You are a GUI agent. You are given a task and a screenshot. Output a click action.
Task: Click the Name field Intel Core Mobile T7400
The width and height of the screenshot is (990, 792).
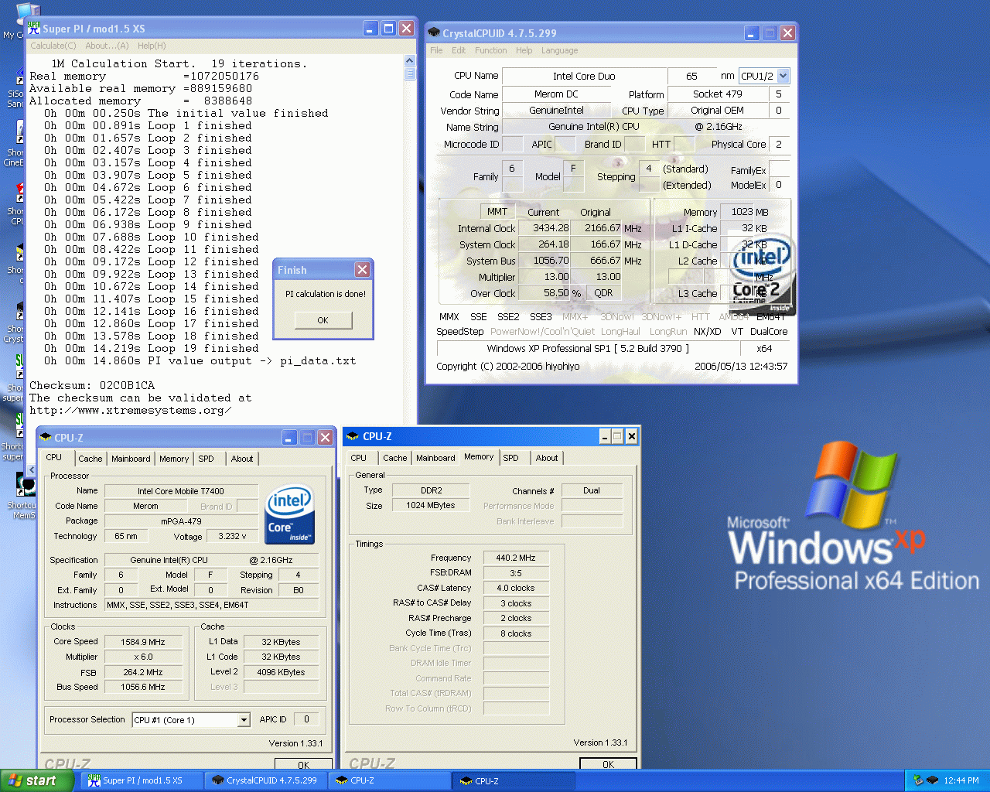pyautogui.click(x=181, y=491)
